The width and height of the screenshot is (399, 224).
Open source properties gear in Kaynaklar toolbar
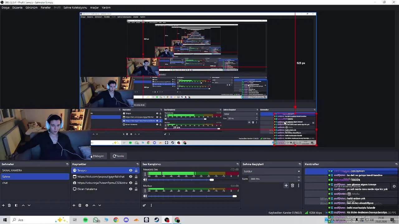87,205
